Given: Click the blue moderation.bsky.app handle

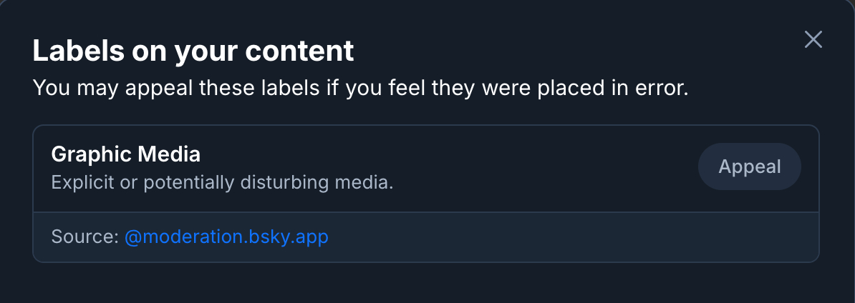Looking at the screenshot, I should [226, 237].
